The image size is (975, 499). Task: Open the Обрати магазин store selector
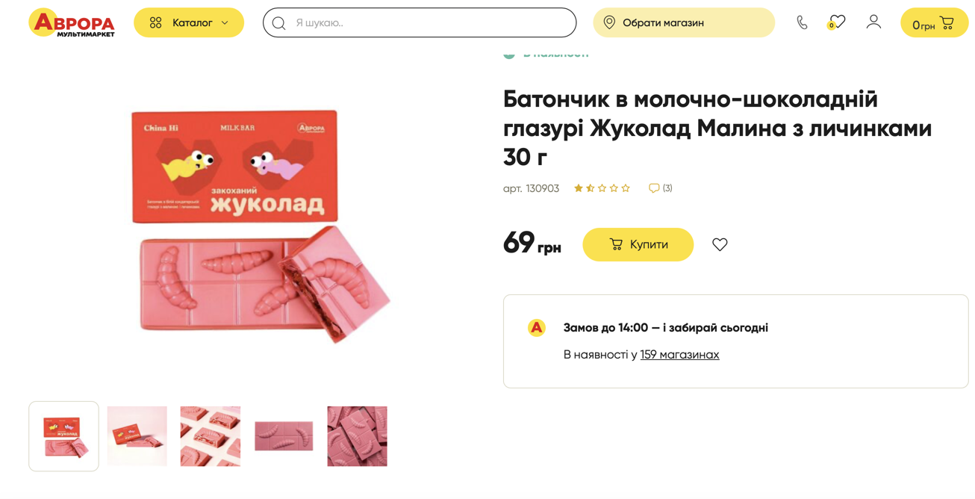tap(683, 23)
